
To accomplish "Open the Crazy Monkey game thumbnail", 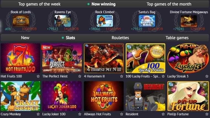I will tap(20, 96).
